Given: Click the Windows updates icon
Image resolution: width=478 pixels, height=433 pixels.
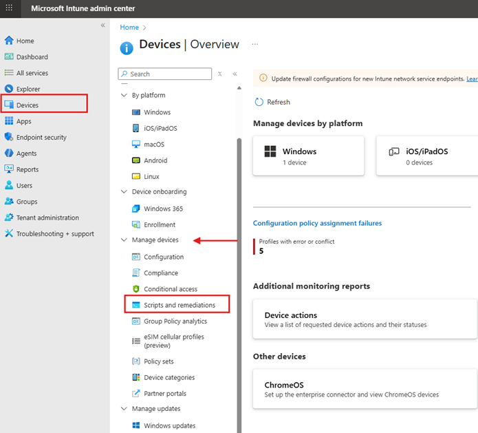Looking at the screenshot, I should coord(136,425).
